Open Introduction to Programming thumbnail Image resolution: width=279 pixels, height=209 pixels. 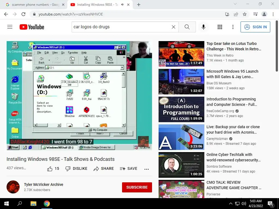181,109
